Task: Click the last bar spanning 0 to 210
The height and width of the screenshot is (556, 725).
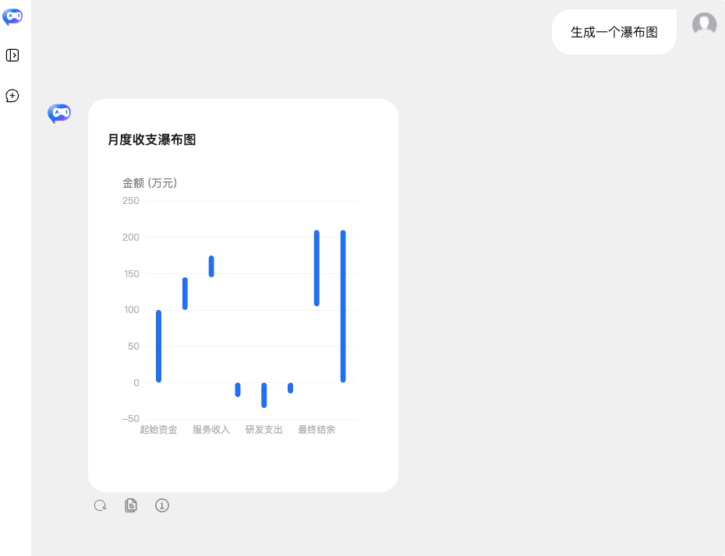Action: 343,306
